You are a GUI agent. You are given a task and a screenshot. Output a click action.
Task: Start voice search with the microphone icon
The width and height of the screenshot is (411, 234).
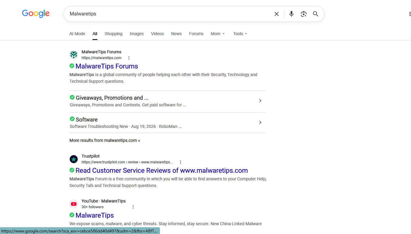(291, 14)
